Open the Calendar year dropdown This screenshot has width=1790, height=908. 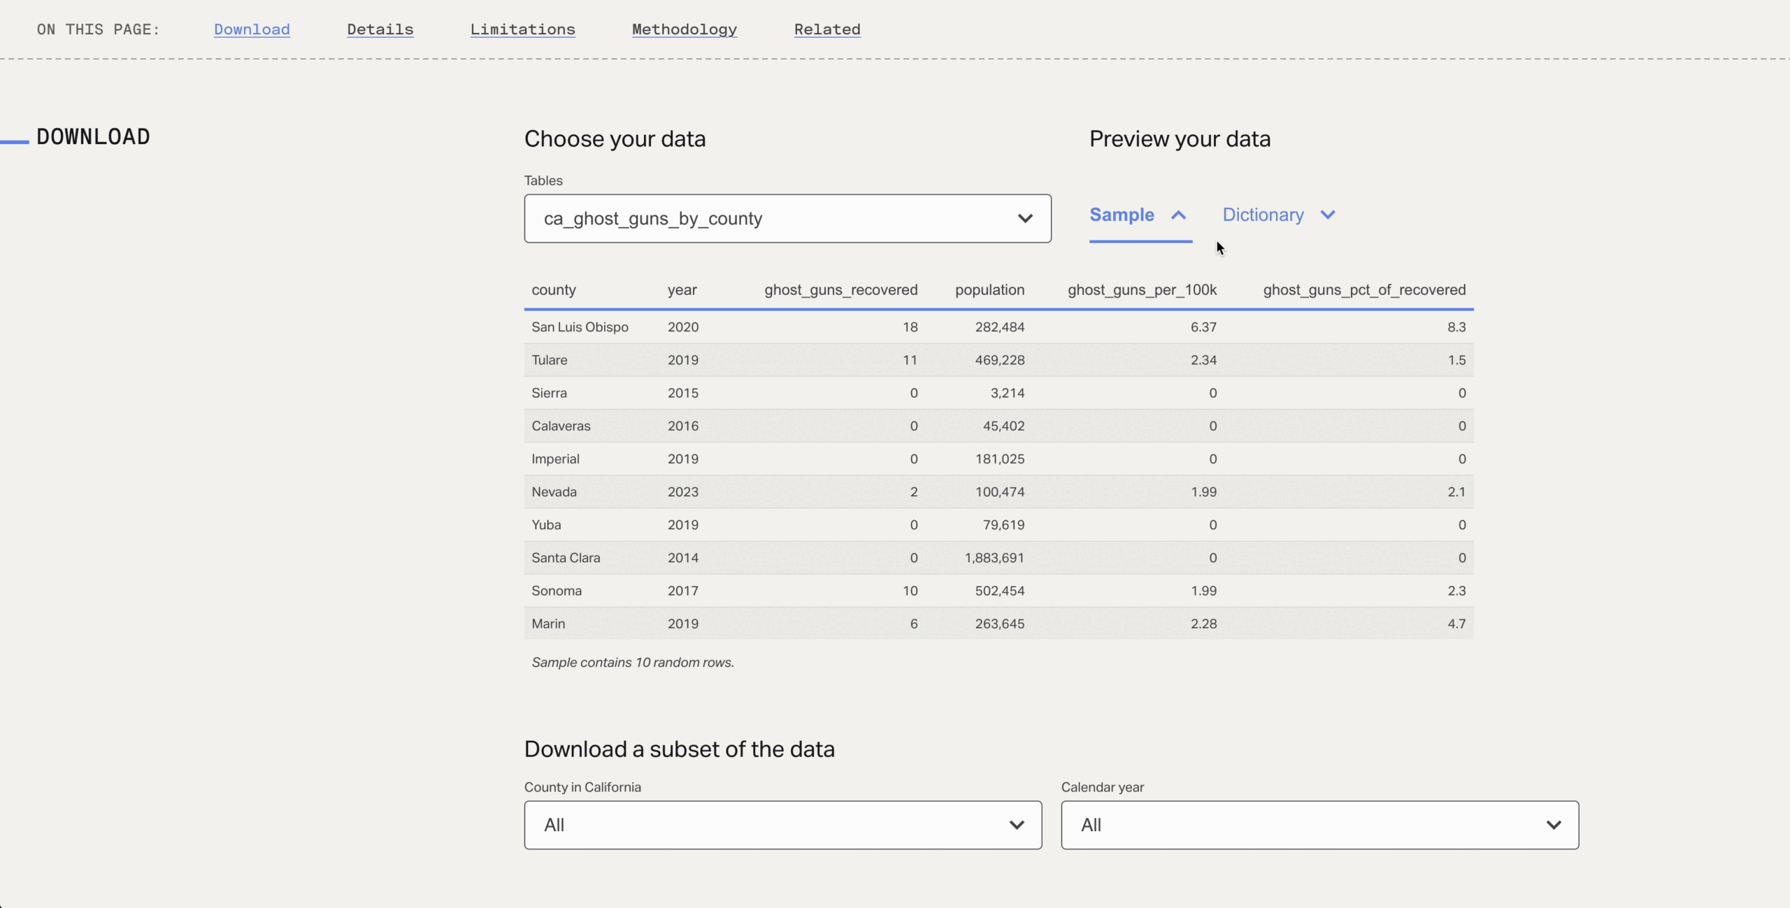1320,825
